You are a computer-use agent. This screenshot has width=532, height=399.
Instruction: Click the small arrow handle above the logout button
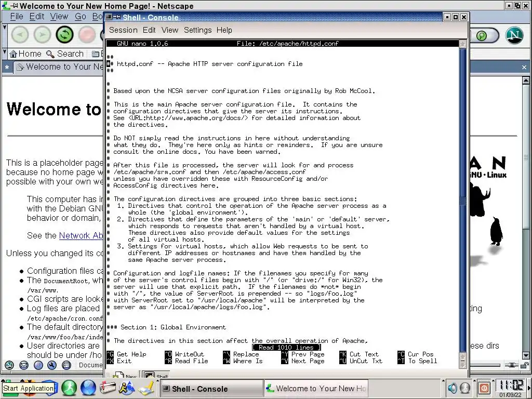(x=475, y=381)
